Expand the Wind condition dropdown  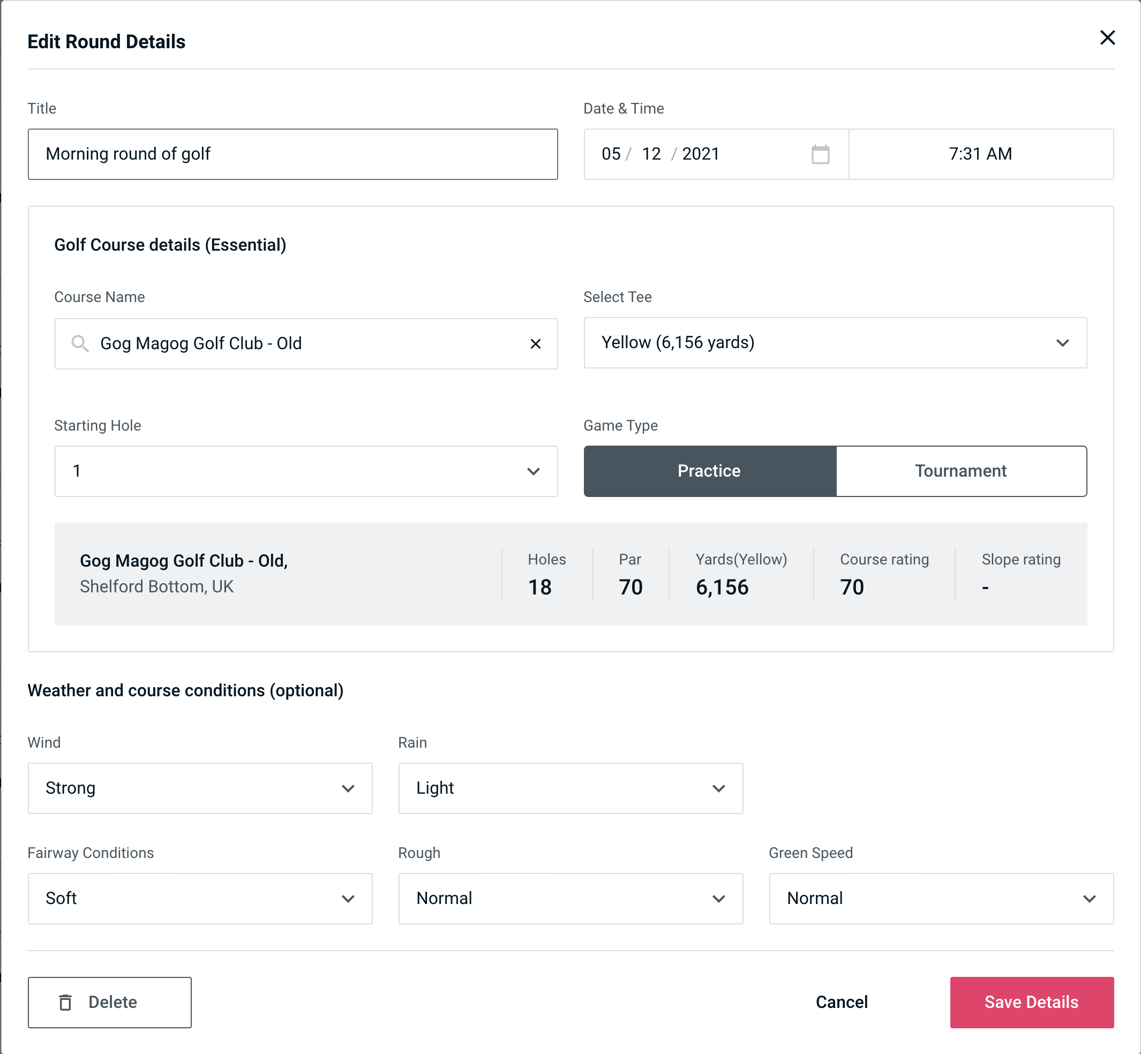pyautogui.click(x=348, y=788)
